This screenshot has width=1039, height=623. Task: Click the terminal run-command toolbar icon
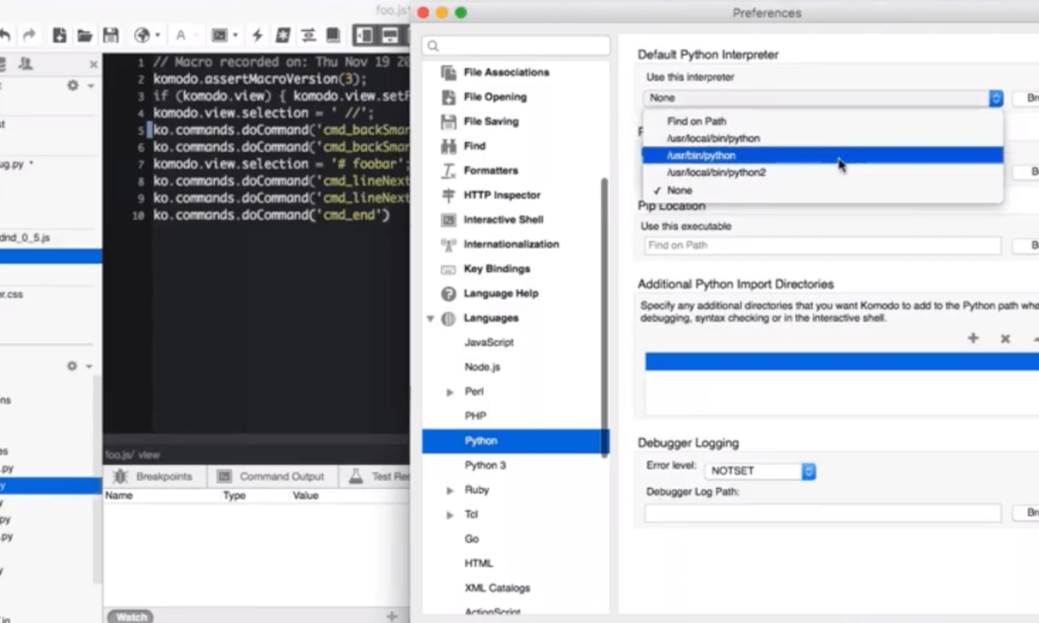[219, 35]
